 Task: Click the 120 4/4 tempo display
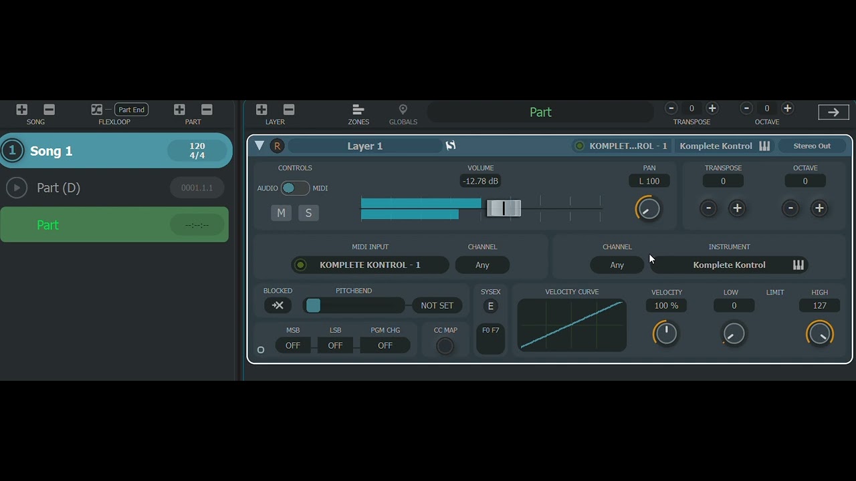[197, 151]
